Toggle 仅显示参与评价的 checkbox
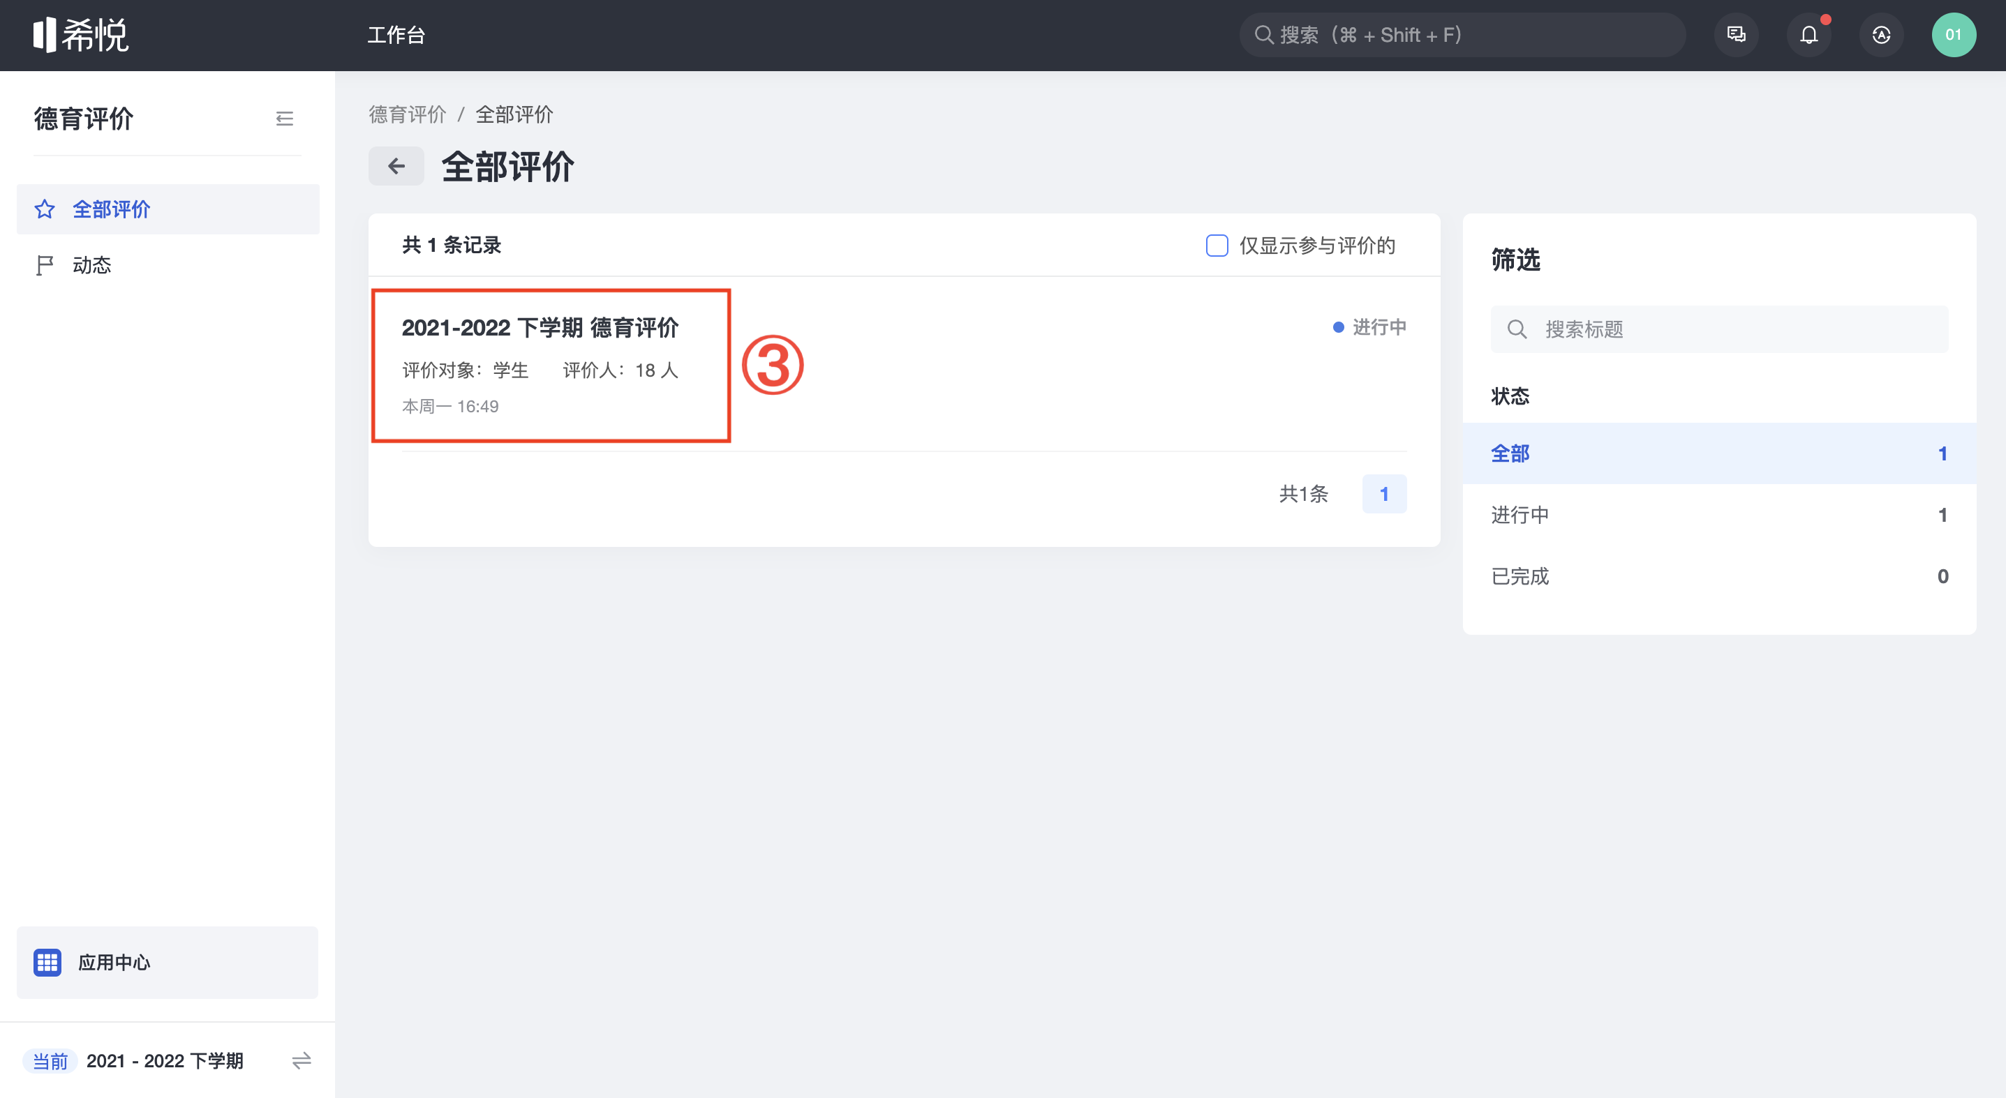Viewport: 2006px width, 1098px height. pyautogui.click(x=1217, y=245)
